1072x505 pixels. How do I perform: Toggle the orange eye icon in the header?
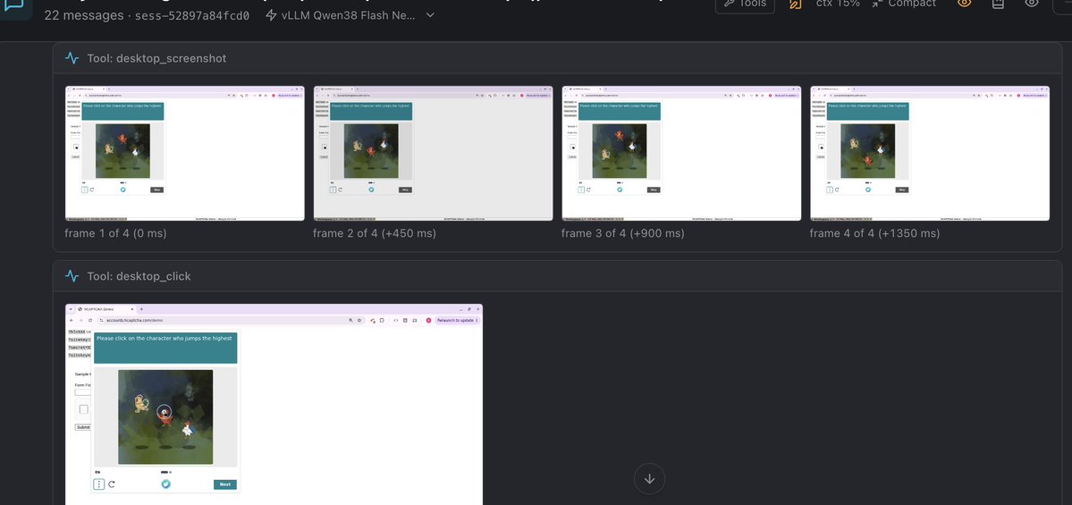(964, 4)
